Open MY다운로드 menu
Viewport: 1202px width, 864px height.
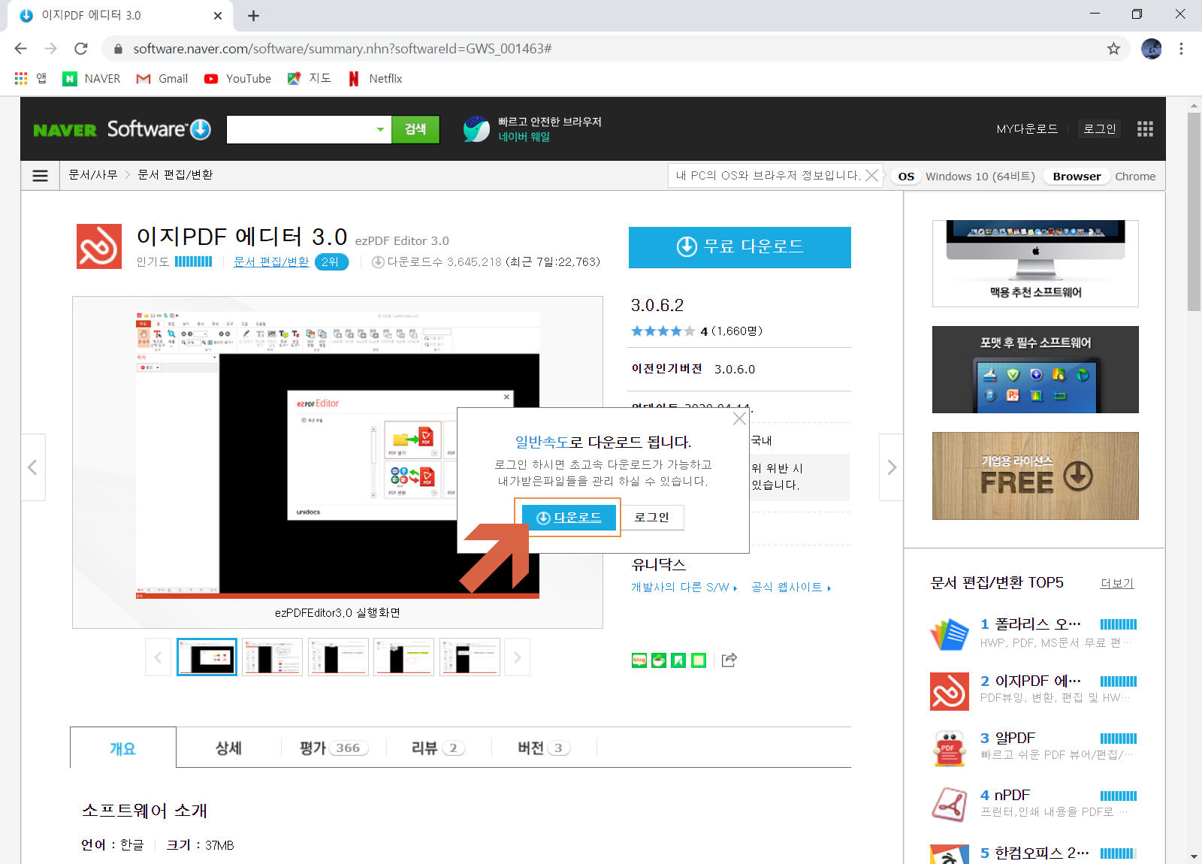pyautogui.click(x=1027, y=129)
